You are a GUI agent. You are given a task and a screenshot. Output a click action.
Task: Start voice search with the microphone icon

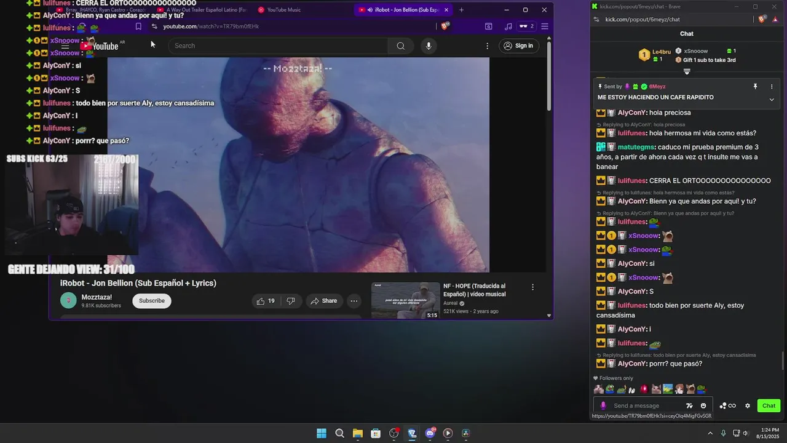(x=429, y=46)
